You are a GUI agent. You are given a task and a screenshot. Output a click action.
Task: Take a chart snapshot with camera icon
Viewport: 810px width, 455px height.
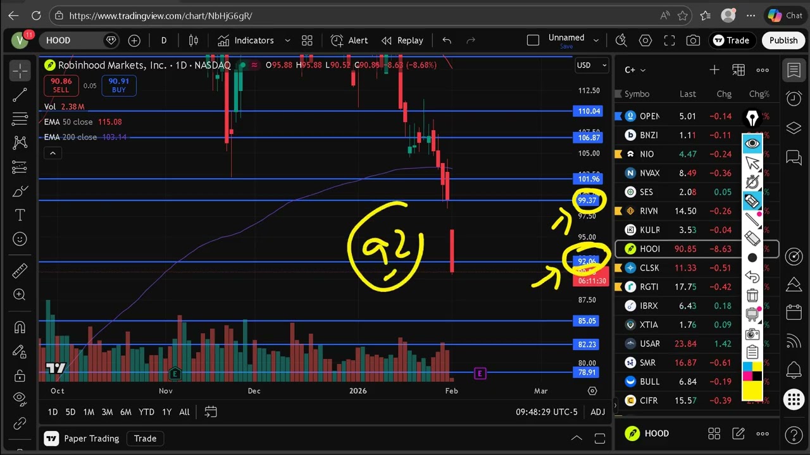coord(694,40)
